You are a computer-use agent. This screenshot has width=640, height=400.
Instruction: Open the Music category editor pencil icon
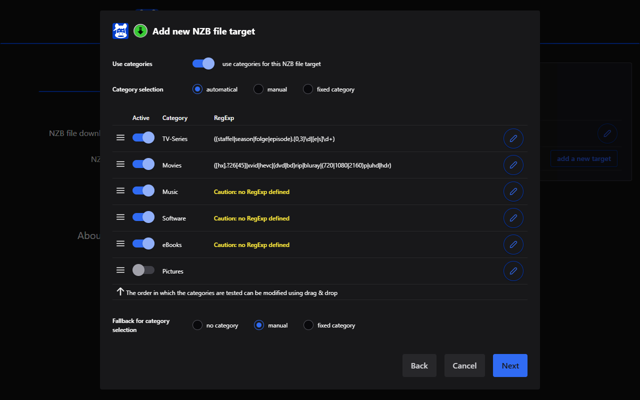click(x=513, y=191)
